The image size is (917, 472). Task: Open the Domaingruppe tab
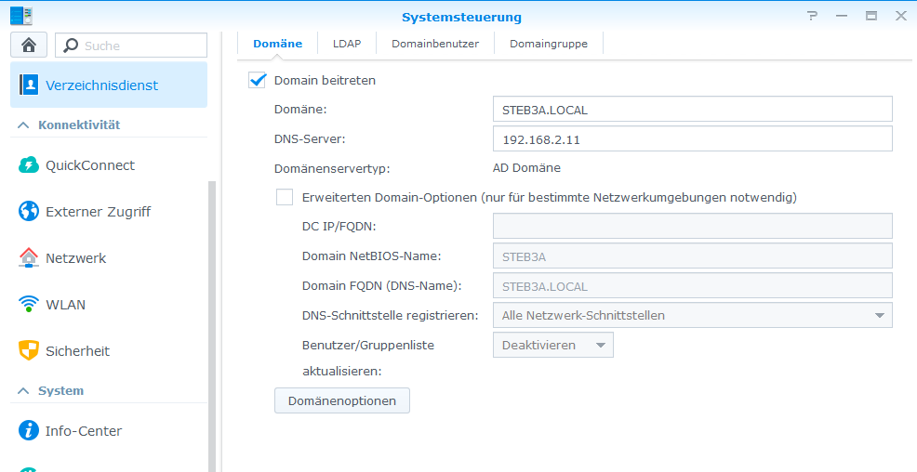(549, 44)
